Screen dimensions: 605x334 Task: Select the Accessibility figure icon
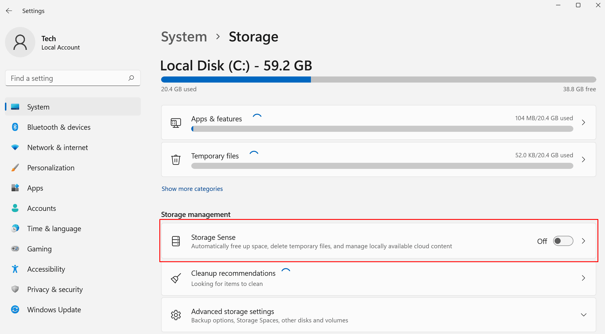[x=15, y=269]
